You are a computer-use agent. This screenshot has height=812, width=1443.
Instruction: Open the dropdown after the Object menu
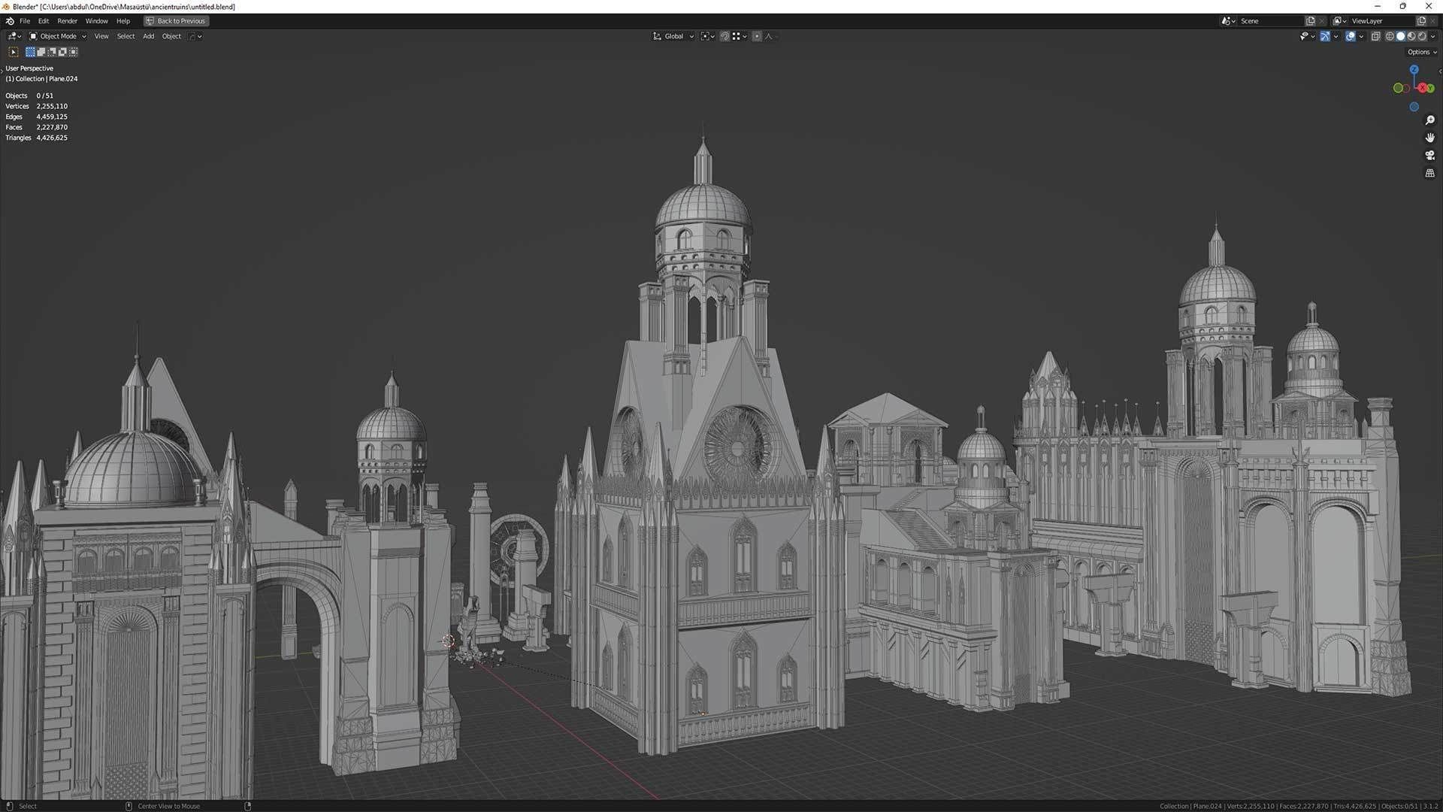(x=195, y=36)
